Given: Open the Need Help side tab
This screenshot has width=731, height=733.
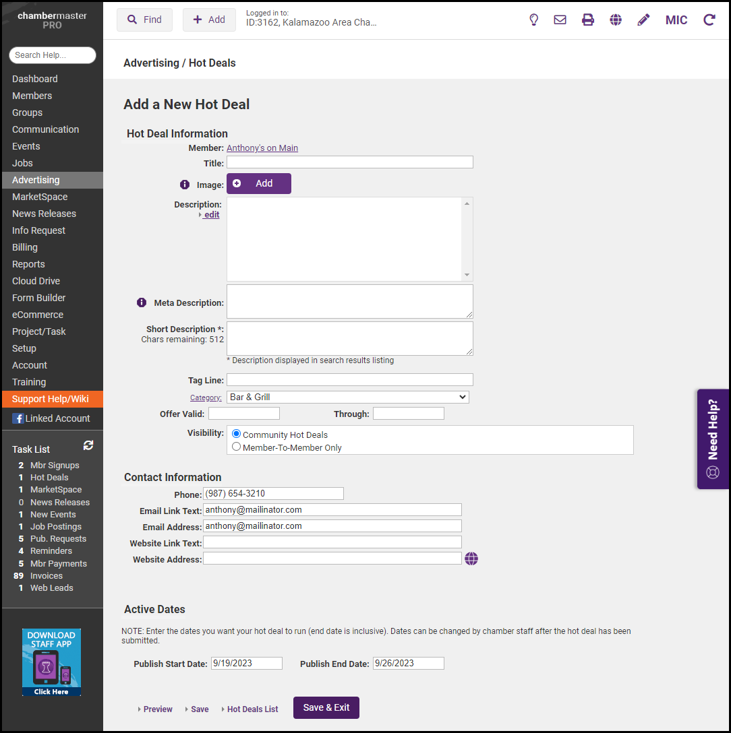Looking at the screenshot, I should (x=713, y=439).
